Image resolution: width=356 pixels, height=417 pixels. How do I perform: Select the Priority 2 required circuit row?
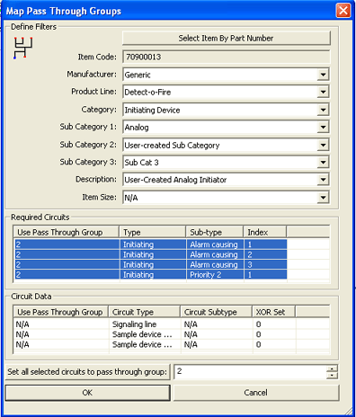pyautogui.click(x=151, y=275)
